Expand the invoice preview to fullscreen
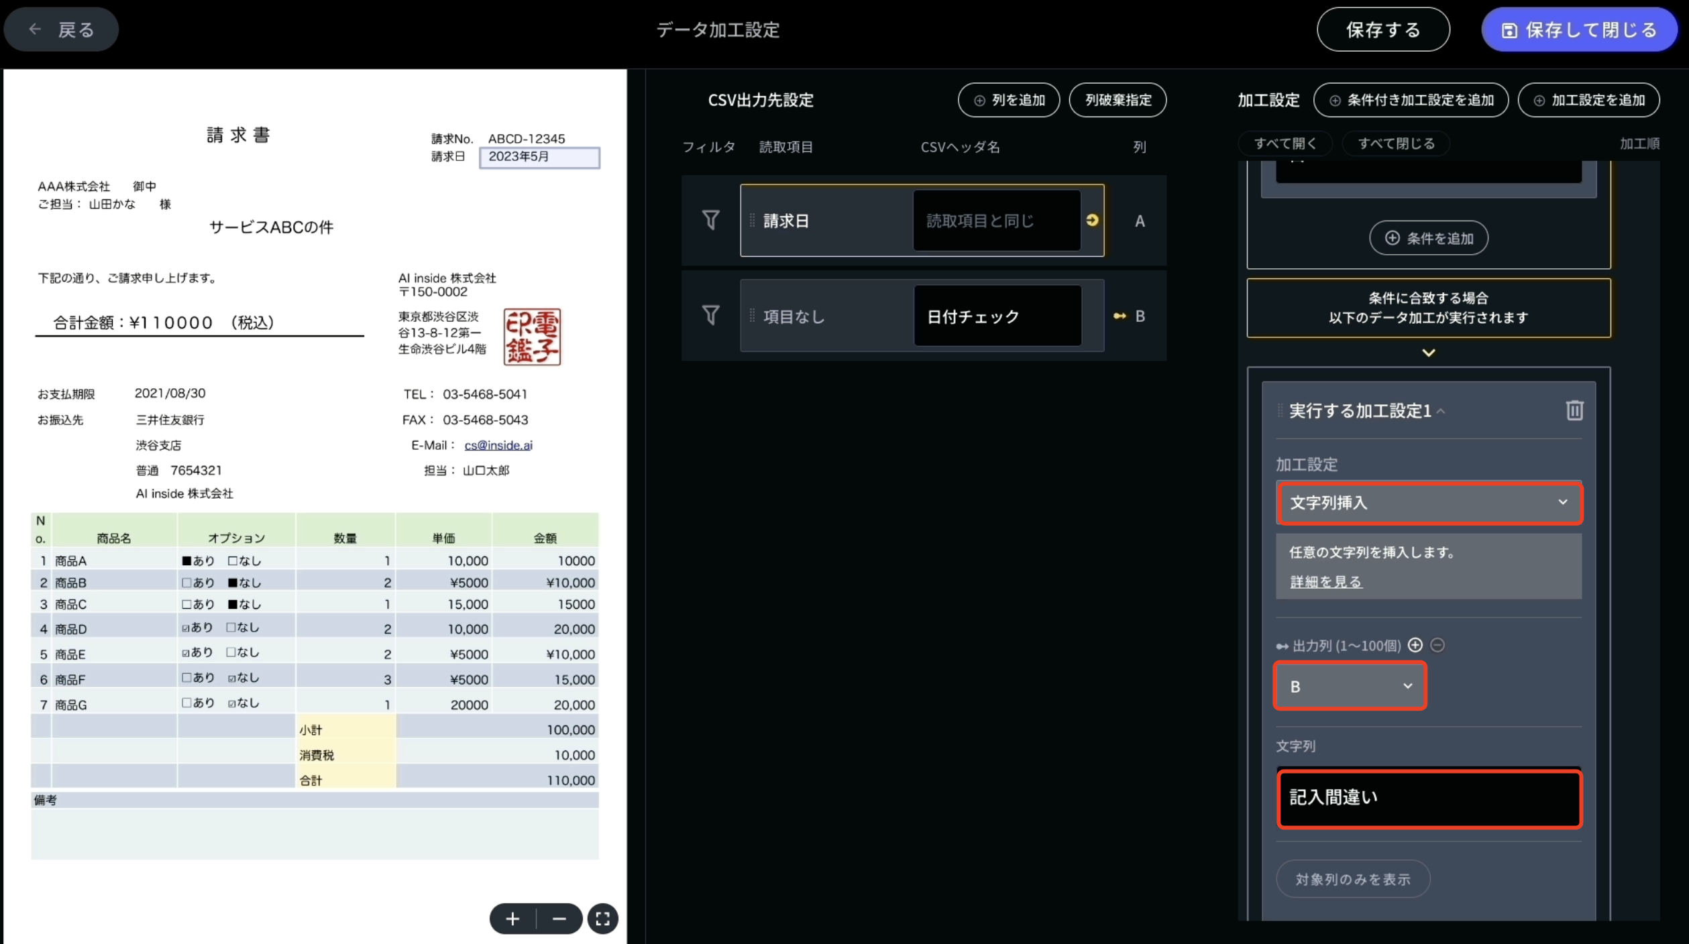Screen dimensions: 1689x944 [602, 919]
